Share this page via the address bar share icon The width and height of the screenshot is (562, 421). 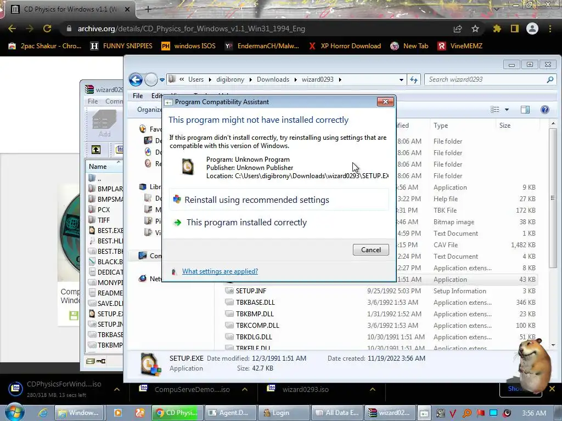pyautogui.click(x=458, y=29)
